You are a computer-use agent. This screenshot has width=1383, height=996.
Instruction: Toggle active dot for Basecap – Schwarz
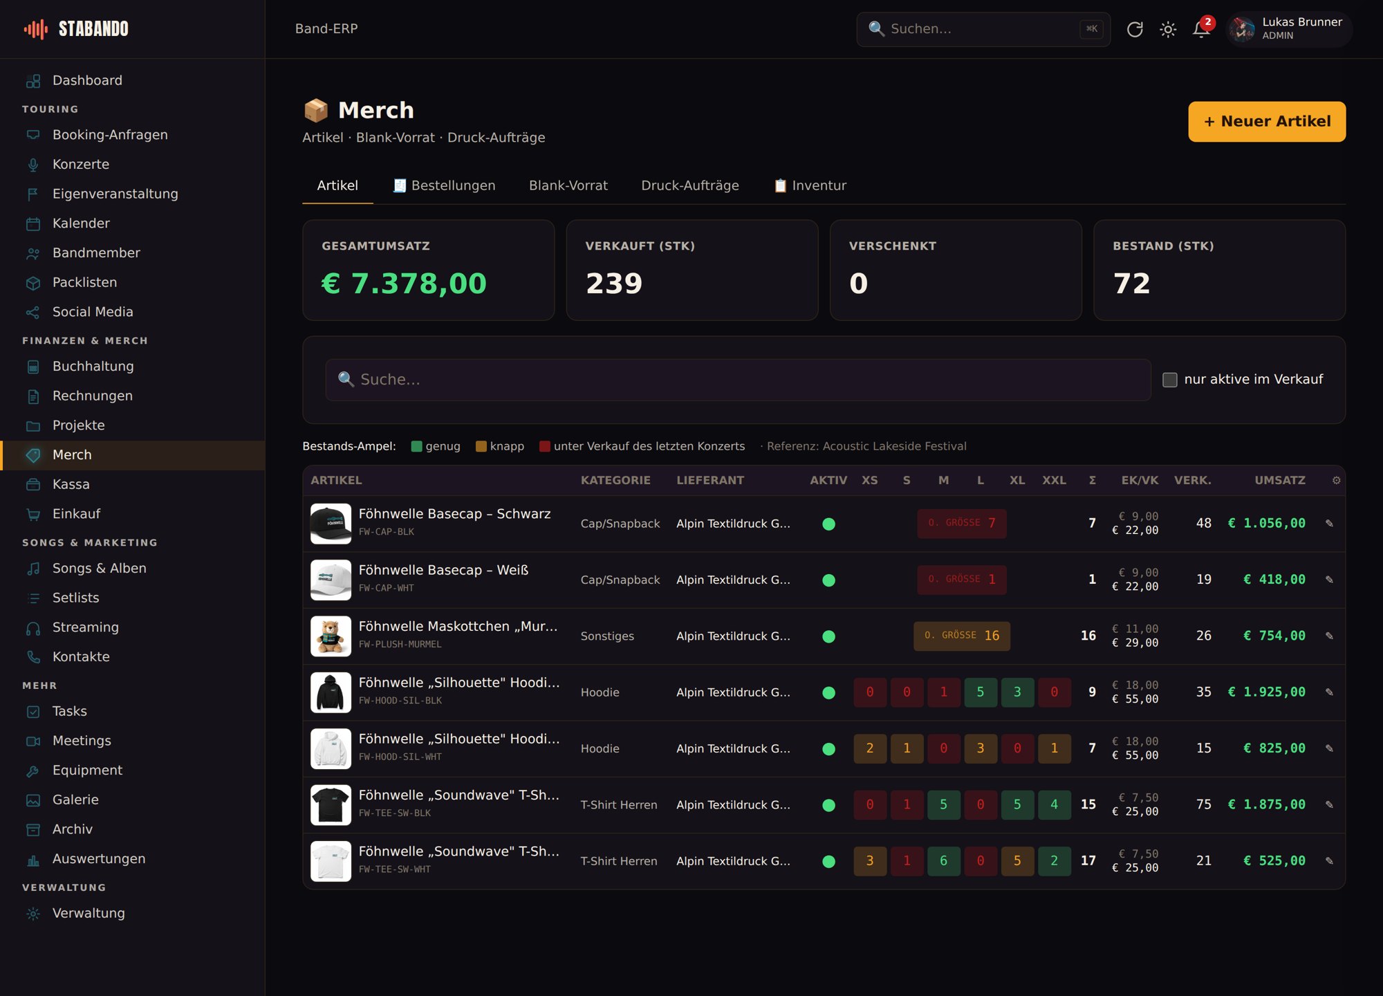[x=828, y=524]
